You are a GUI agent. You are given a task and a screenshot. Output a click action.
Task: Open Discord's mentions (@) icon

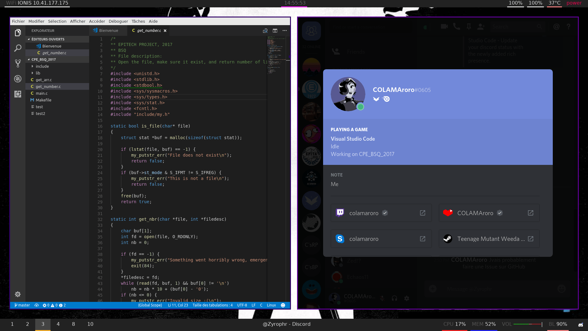[556, 27]
